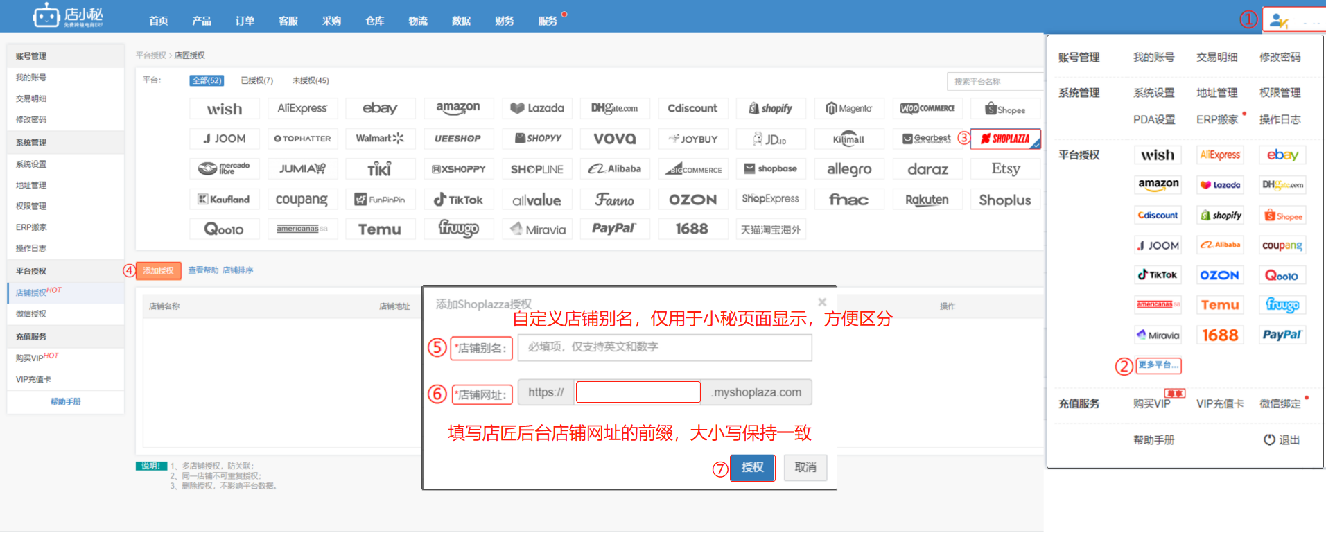Viewport: 1326px width, 533px height.
Task: Open 帮助手册 in the left sidebar
Action: pos(66,402)
